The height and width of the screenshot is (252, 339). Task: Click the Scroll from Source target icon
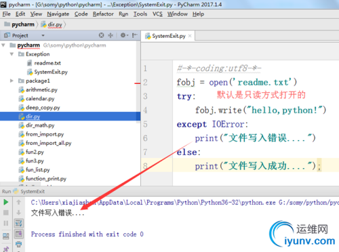[x=102, y=35]
